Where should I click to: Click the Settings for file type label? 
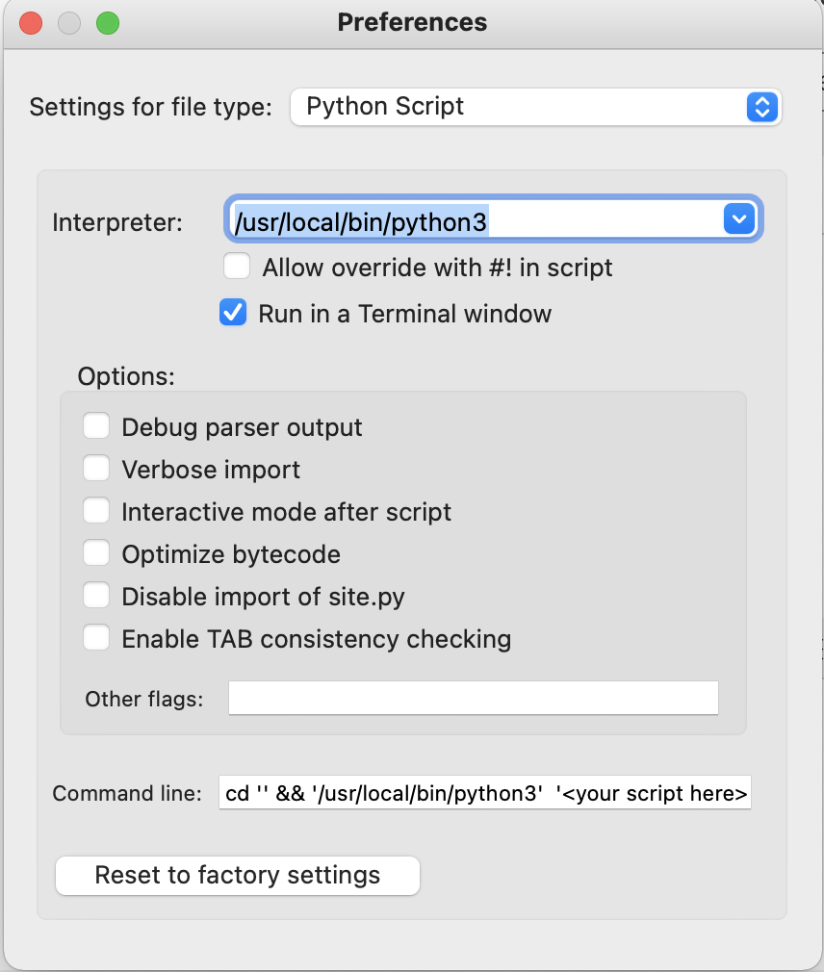click(151, 106)
